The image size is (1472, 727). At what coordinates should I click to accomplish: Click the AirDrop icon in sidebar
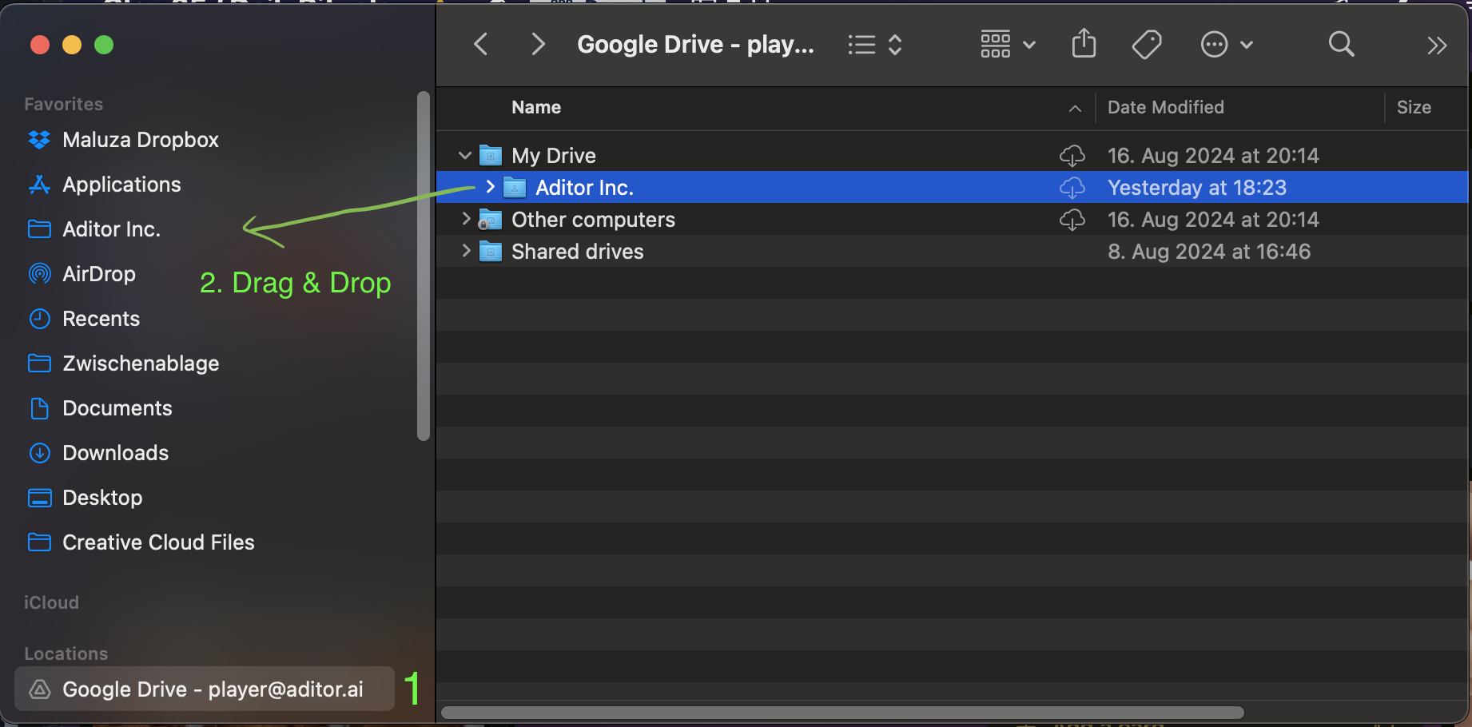39,274
